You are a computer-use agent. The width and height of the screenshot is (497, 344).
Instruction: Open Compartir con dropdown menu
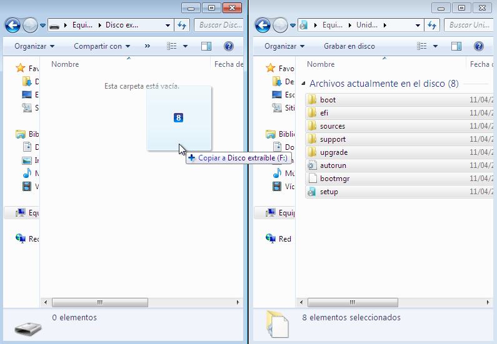click(x=102, y=46)
